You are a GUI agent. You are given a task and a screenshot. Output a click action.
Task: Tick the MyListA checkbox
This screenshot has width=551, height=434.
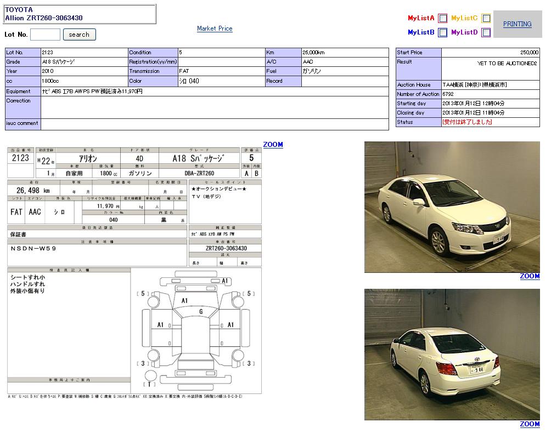coord(443,18)
